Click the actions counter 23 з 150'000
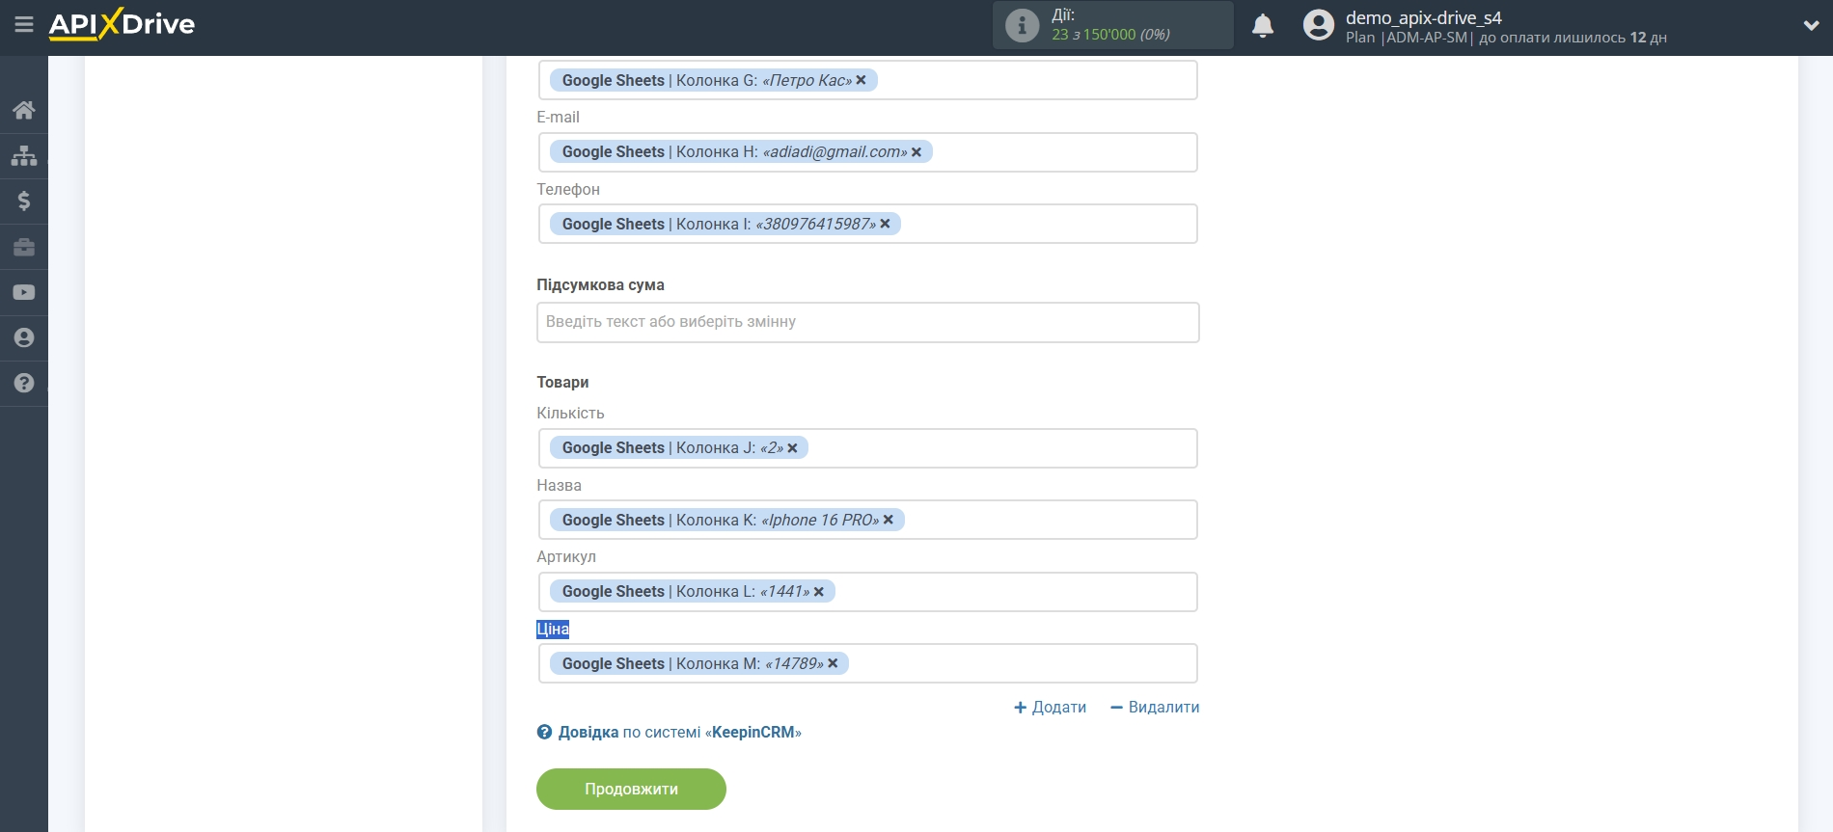Viewport: 1833px width, 832px height. click(1110, 35)
